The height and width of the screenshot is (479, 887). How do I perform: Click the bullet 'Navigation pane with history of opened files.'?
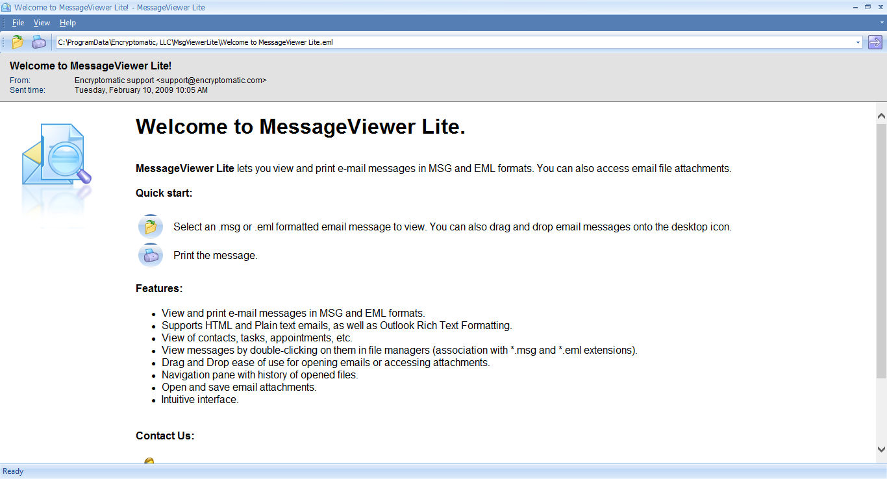click(260, 375)
